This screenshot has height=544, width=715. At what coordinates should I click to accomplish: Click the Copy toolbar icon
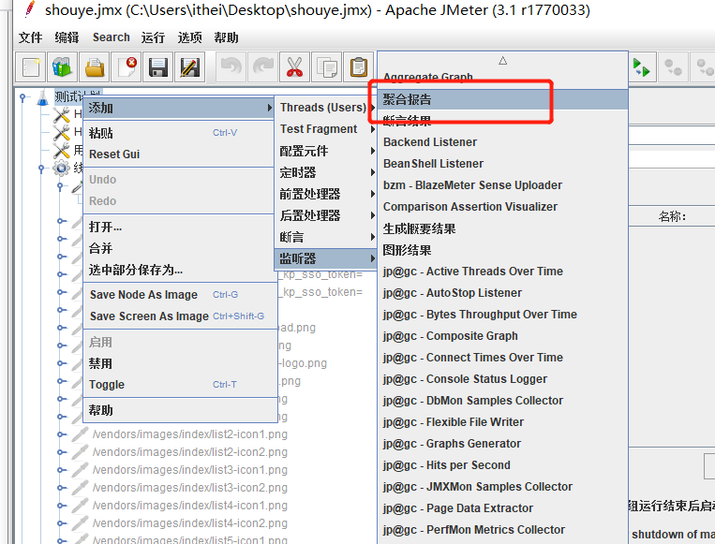click(326, 67)
